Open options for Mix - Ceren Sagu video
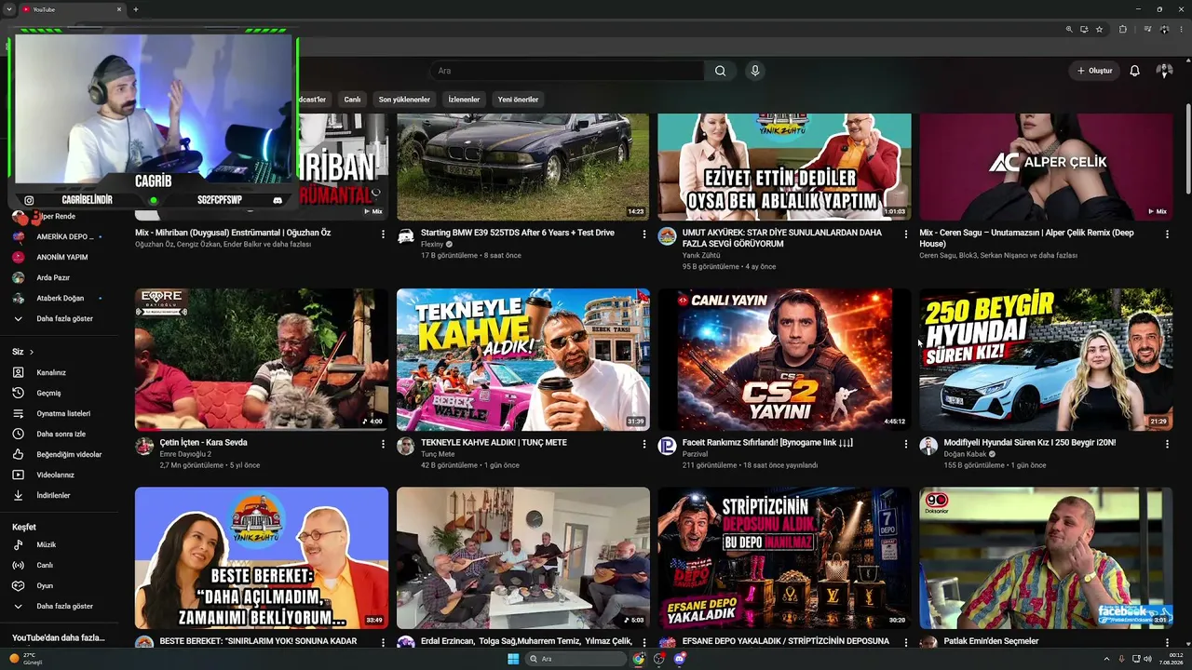 pyautogui.click(x=1167, y=234)
